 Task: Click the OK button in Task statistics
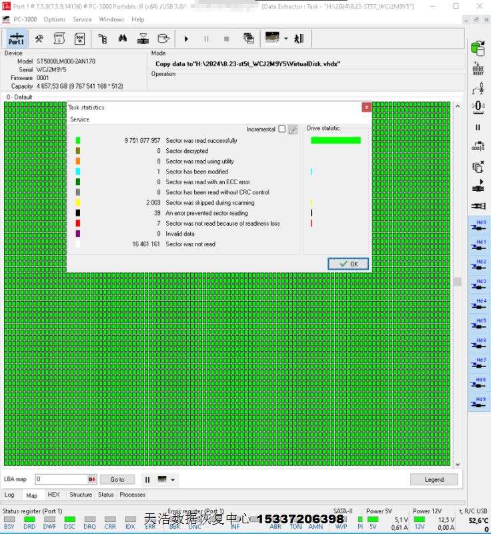348,264
